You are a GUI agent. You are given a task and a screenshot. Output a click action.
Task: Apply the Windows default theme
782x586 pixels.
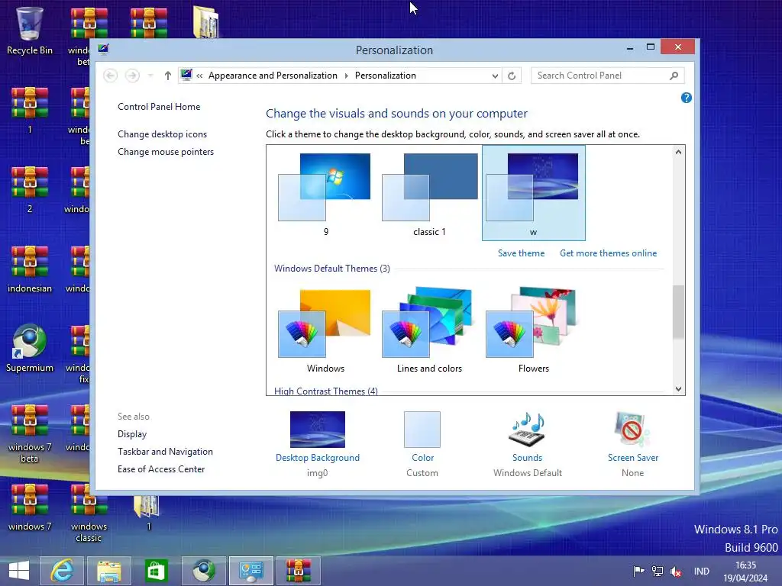click(325, 330)
